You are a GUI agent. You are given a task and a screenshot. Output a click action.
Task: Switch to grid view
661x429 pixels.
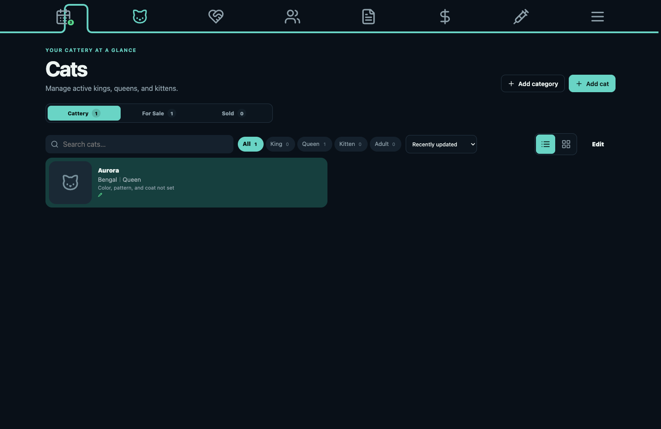(566, 144)
